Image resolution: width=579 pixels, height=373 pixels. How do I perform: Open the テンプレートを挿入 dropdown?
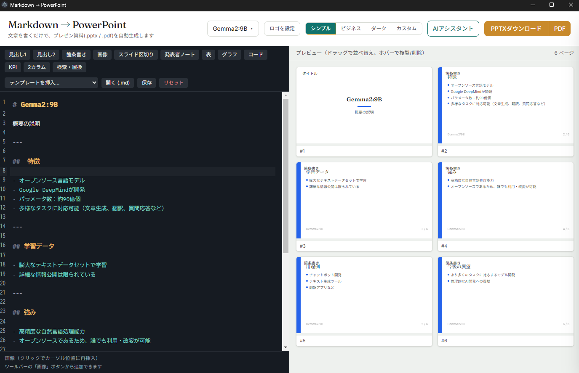coord(51,83)
